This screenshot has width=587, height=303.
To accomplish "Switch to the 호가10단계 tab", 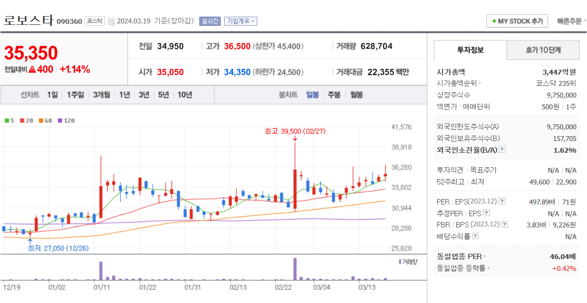I will (x=543, y=50).
